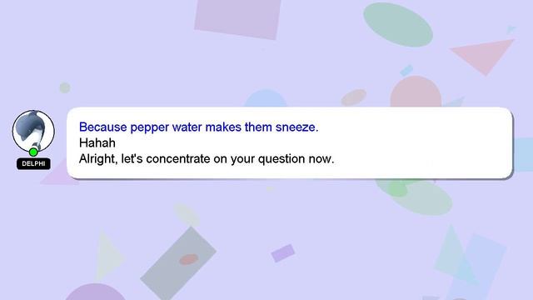Click the blue pepper water sneeze sentence
The image size is (533, 300).
[198, 127]
